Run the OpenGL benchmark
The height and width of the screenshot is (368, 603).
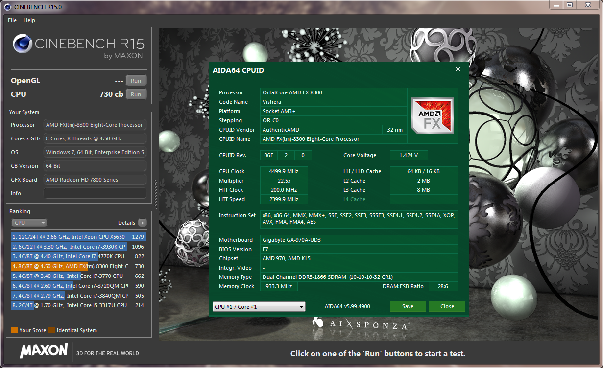tap(136, 81)
